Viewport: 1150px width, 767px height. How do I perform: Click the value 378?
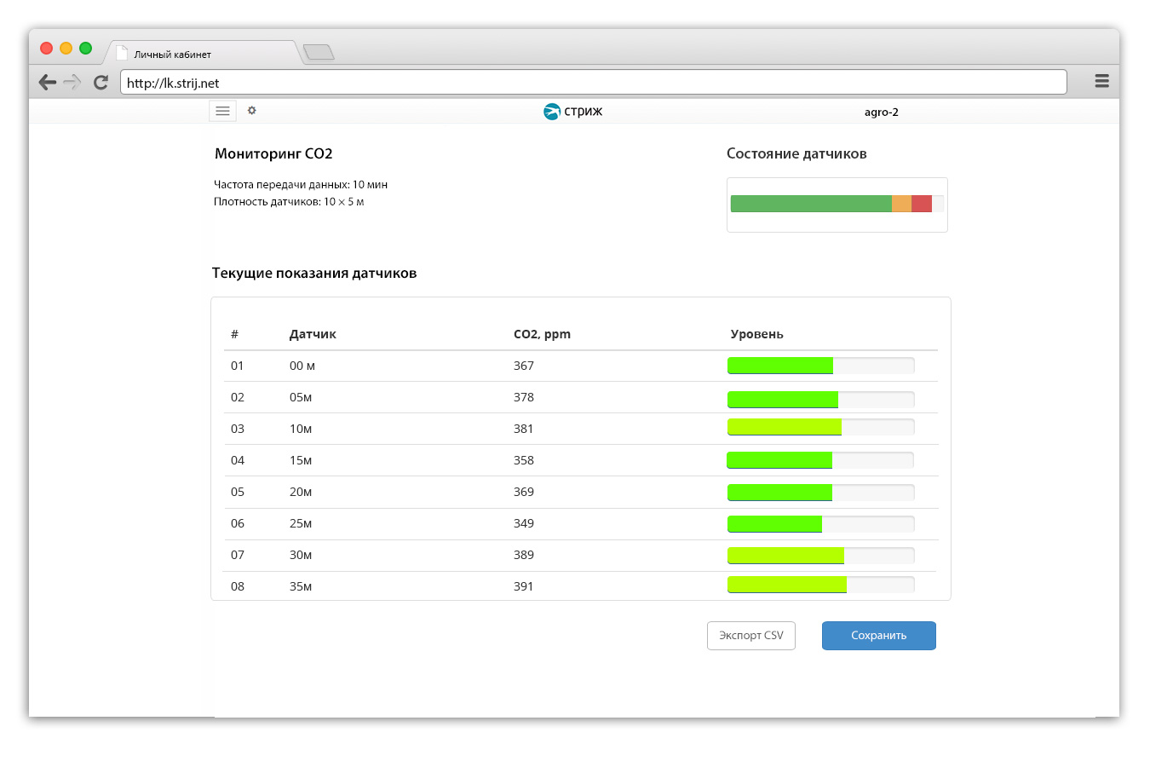pos(524,397)
